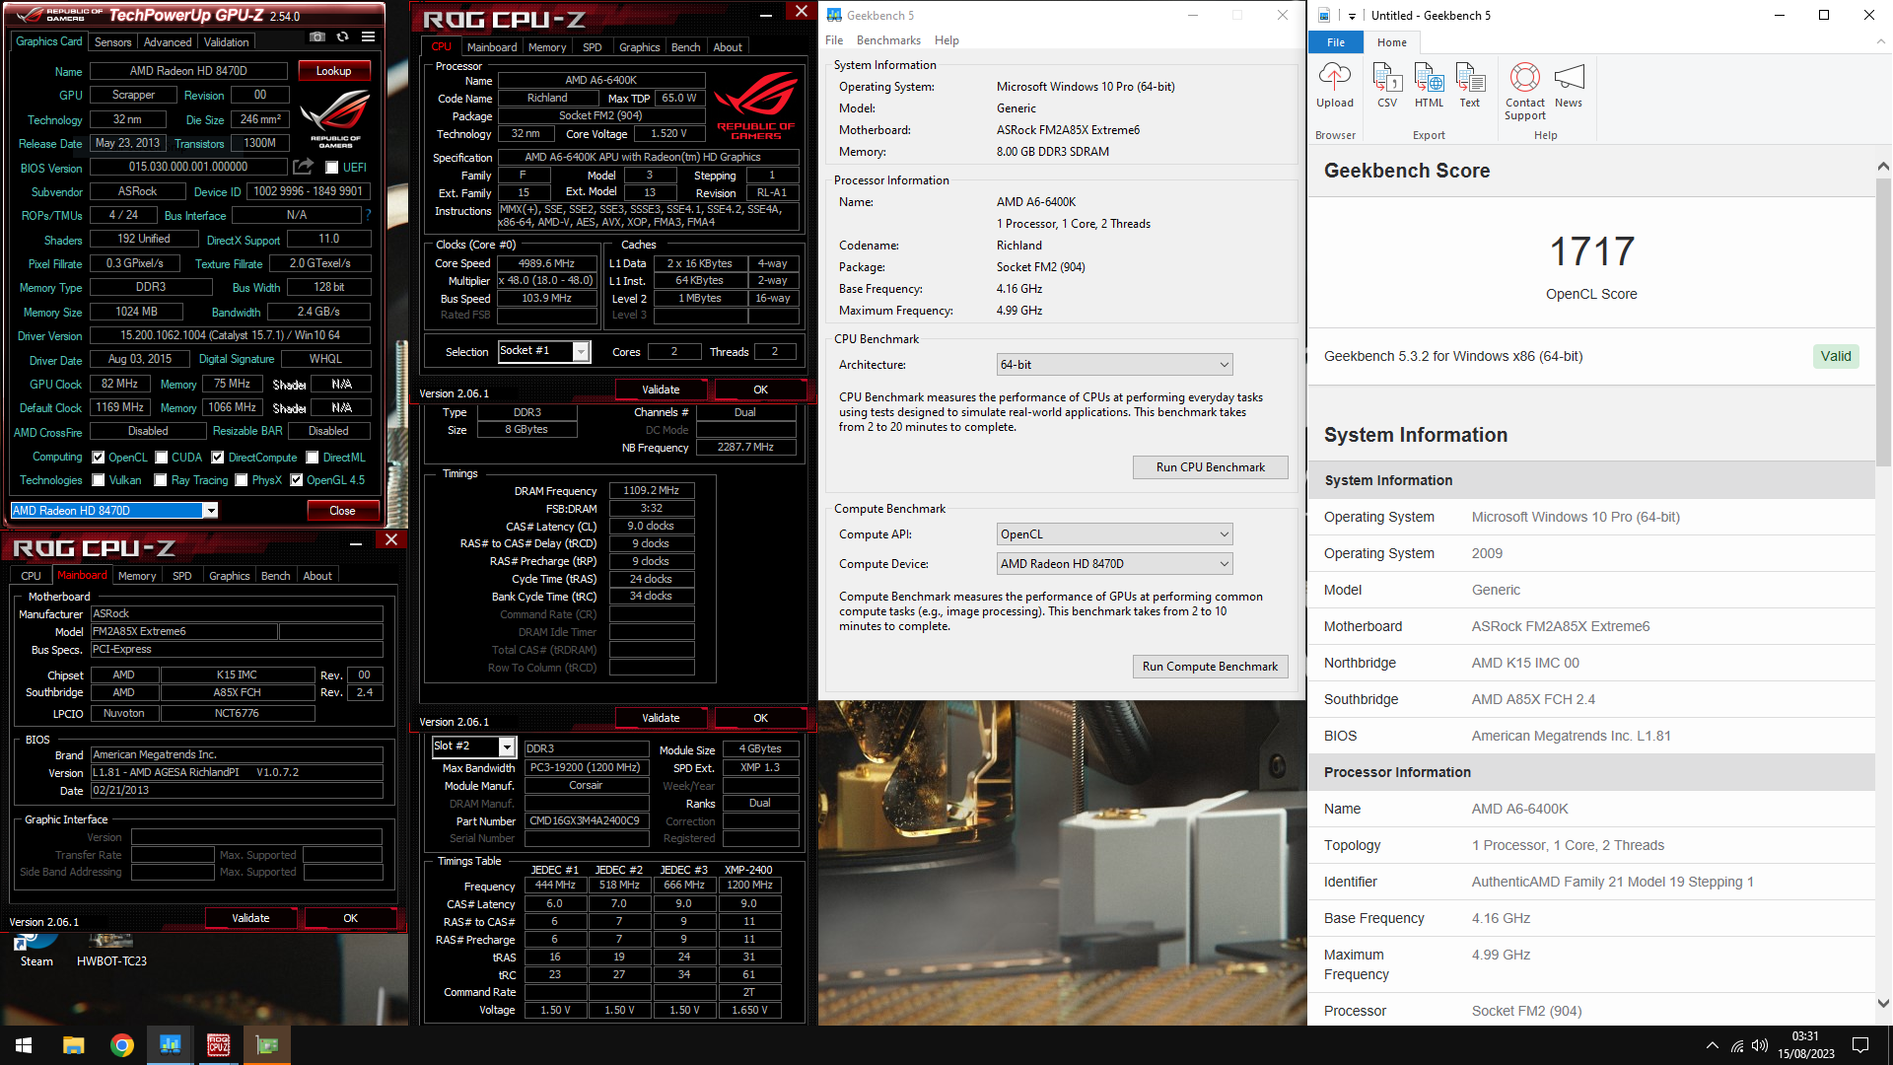
Task: Click Run Compute Benchmark button
Action: click(x=1210, y=667)
